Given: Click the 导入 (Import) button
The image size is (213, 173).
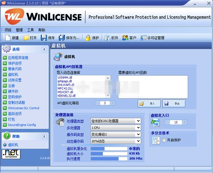Looking at the screenshot, I should click(x=149, y=103).
